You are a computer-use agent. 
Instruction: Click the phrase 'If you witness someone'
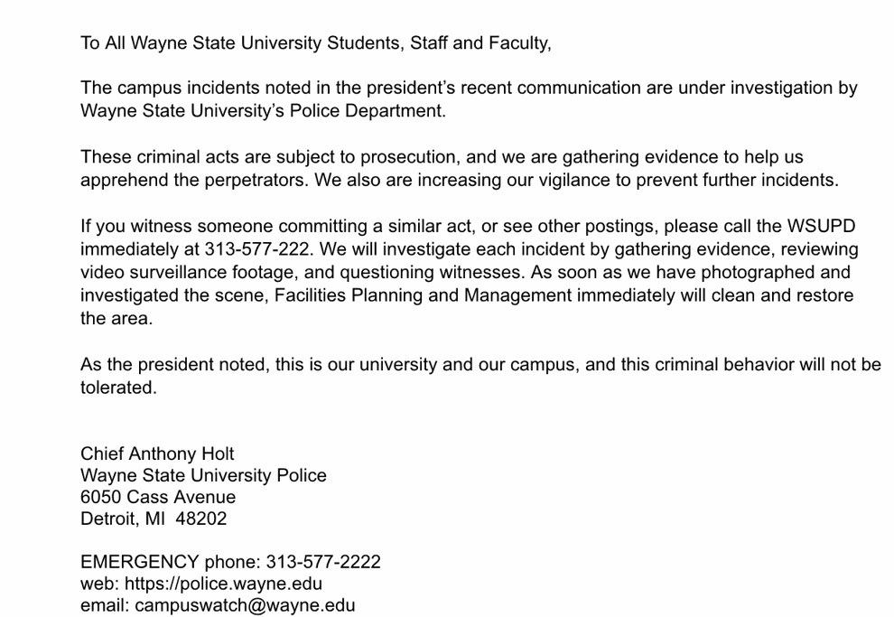(x=177, y=227)
